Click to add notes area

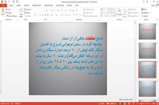coord(126,99)
